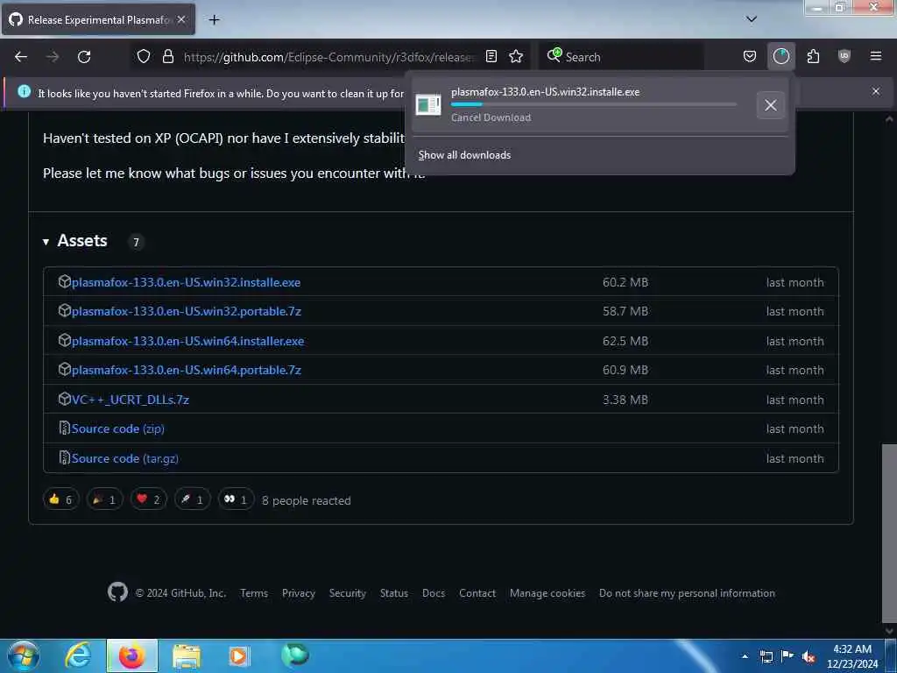
Task: Toggle the party popper reaction
Action: (x=105, y=499)
